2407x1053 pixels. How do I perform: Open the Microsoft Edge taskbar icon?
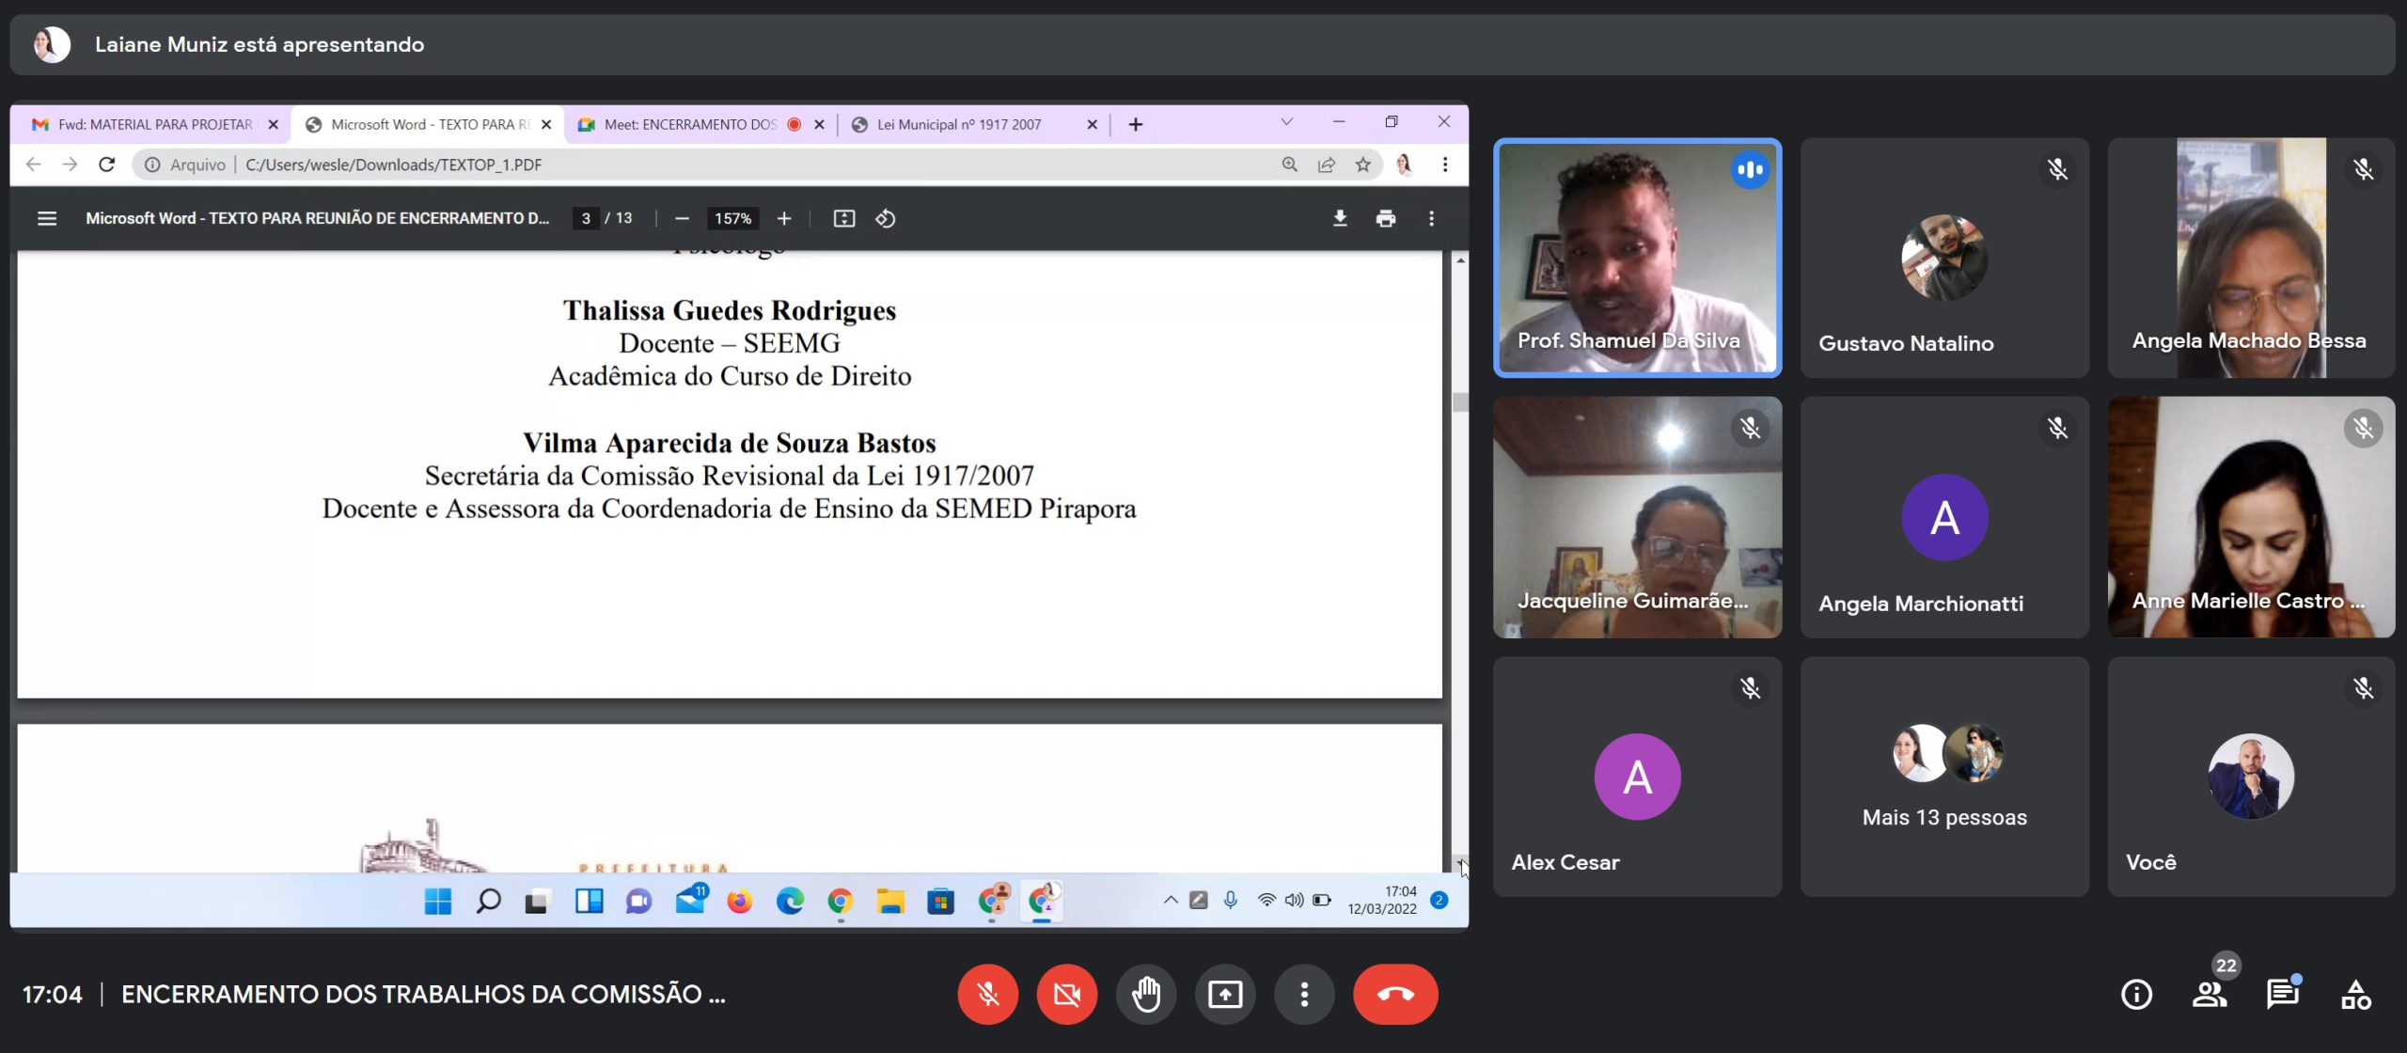(790, 901)
